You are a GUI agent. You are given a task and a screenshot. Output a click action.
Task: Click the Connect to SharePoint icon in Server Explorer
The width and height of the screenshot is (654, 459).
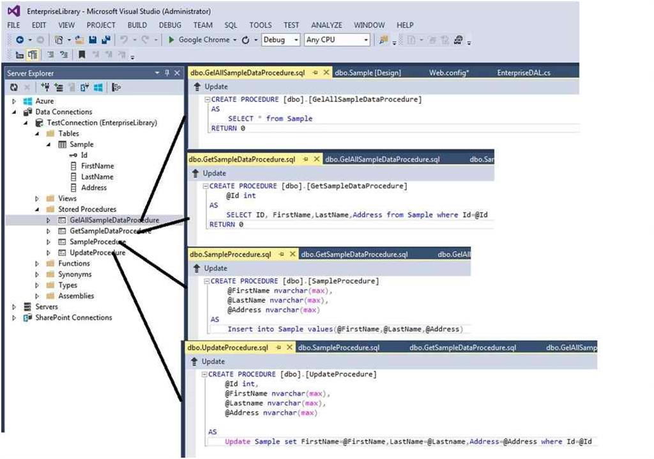point(85,87)
